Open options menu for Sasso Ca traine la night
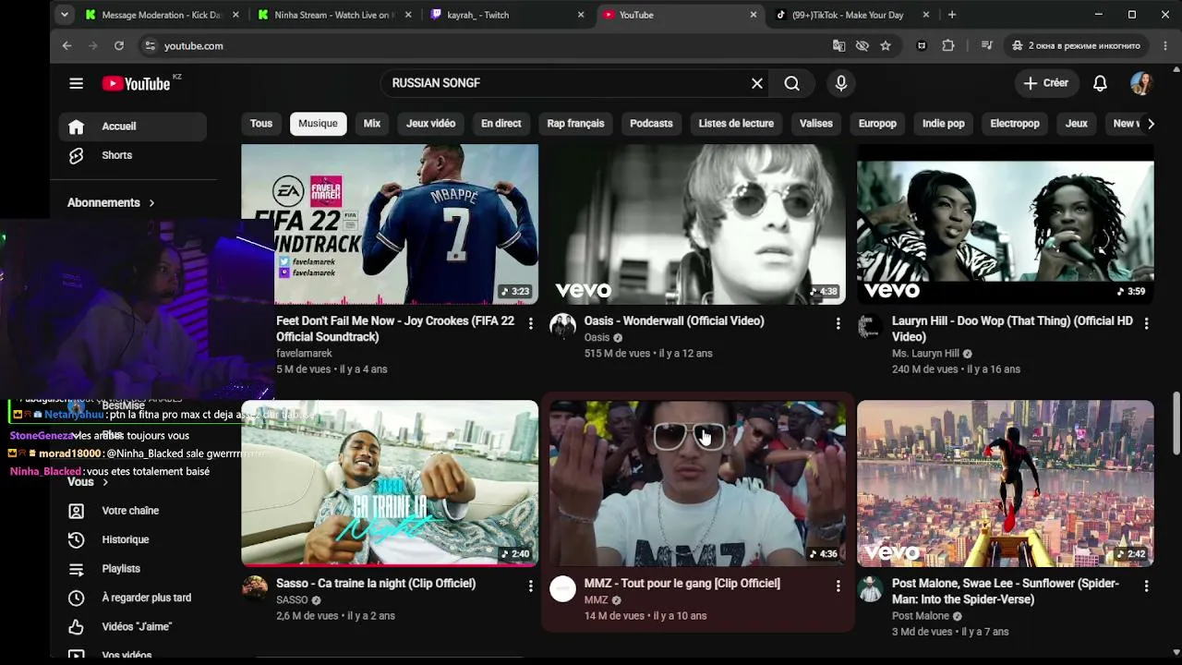 (x=530, y=586)
